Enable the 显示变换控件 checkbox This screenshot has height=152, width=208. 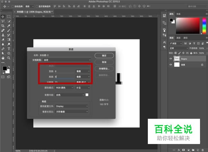(37, 6)
